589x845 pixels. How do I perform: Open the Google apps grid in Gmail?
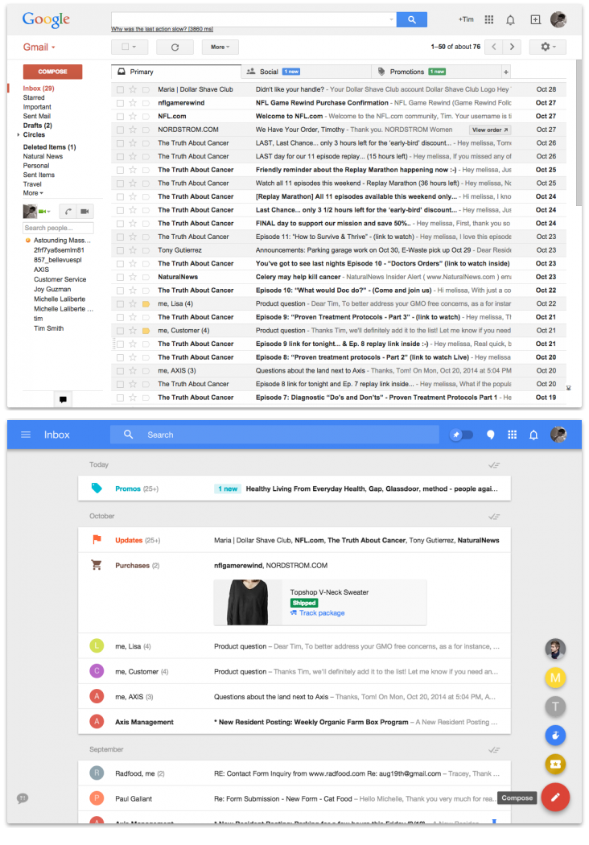[x=488, y=20]
